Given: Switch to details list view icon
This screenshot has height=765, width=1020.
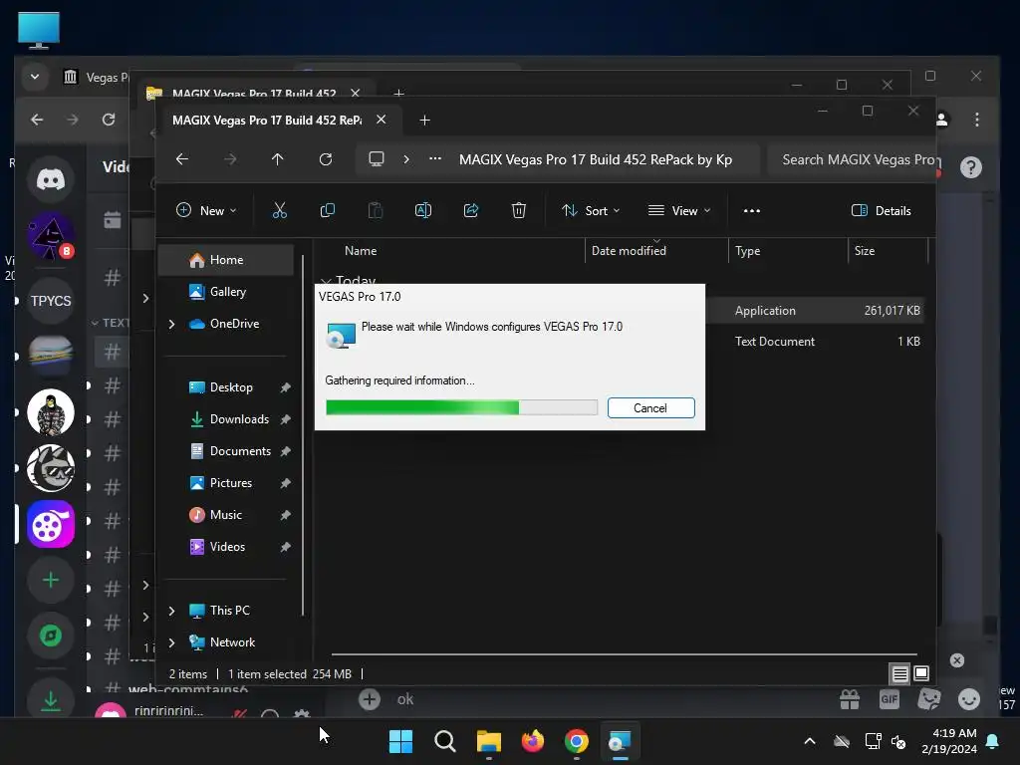Looking at the screenshot, I should click(x=899, y=674).
